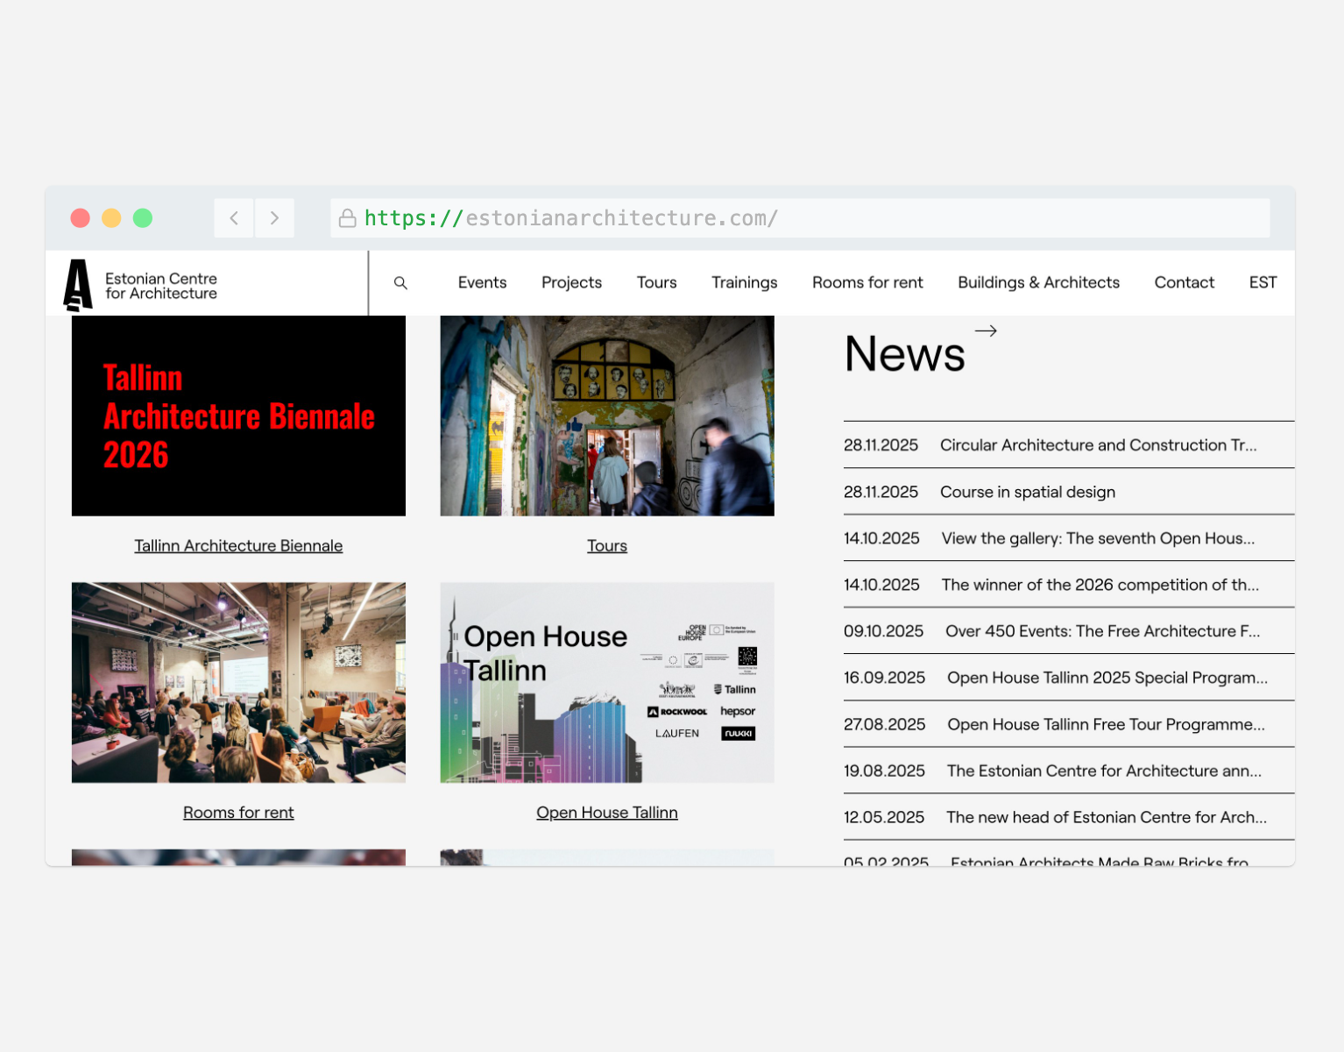Screen dimensions: 1344x1052
Task: Go forward with the browser forward arrow
Action: coord(274,218)
